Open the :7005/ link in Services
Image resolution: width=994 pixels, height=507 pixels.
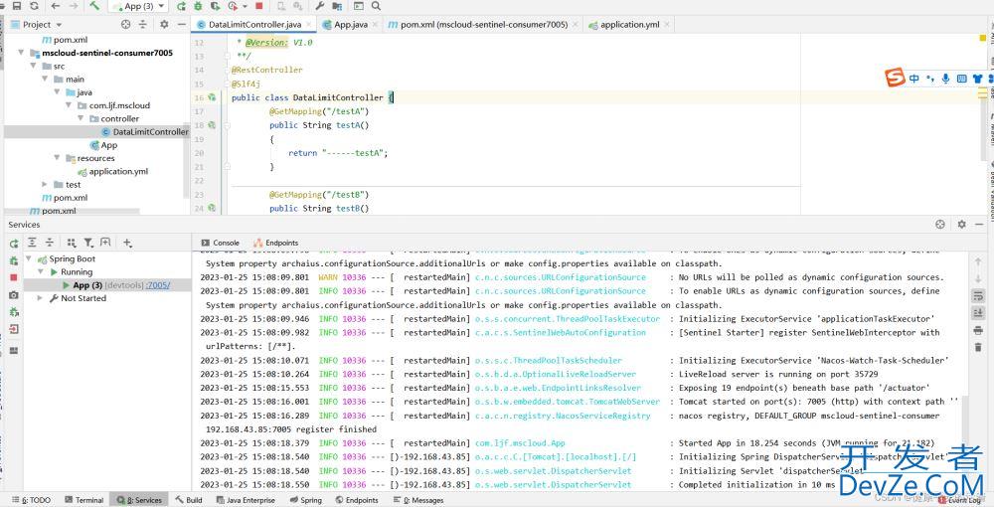point(158,285)
